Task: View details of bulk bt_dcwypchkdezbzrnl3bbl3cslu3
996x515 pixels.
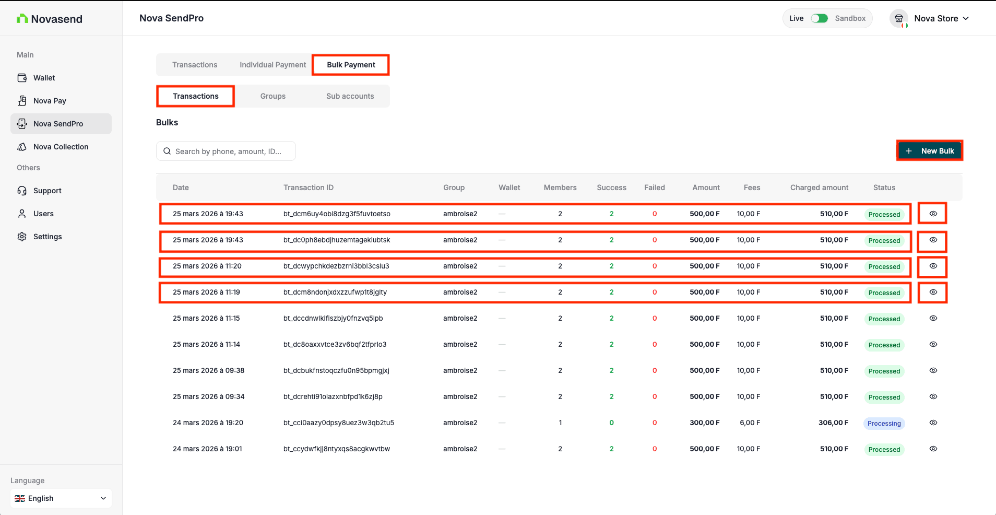Action: point(933,266)
